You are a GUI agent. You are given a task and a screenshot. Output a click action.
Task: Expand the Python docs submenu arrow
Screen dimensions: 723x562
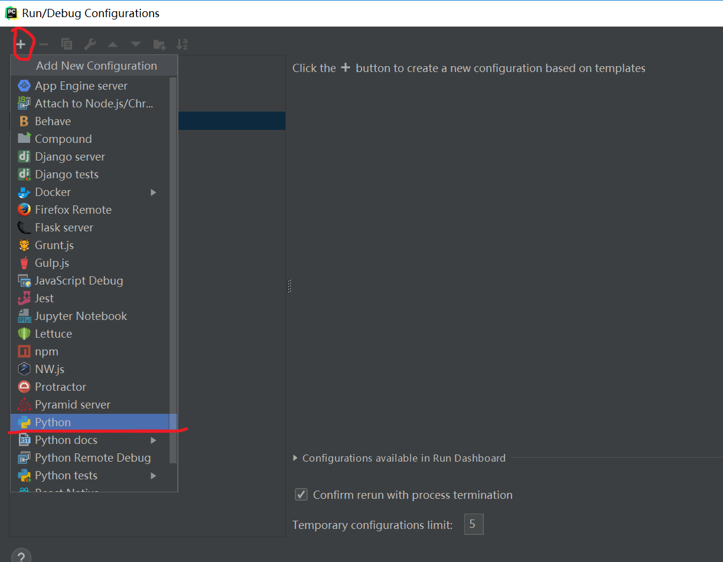click(x=154, y=440)
